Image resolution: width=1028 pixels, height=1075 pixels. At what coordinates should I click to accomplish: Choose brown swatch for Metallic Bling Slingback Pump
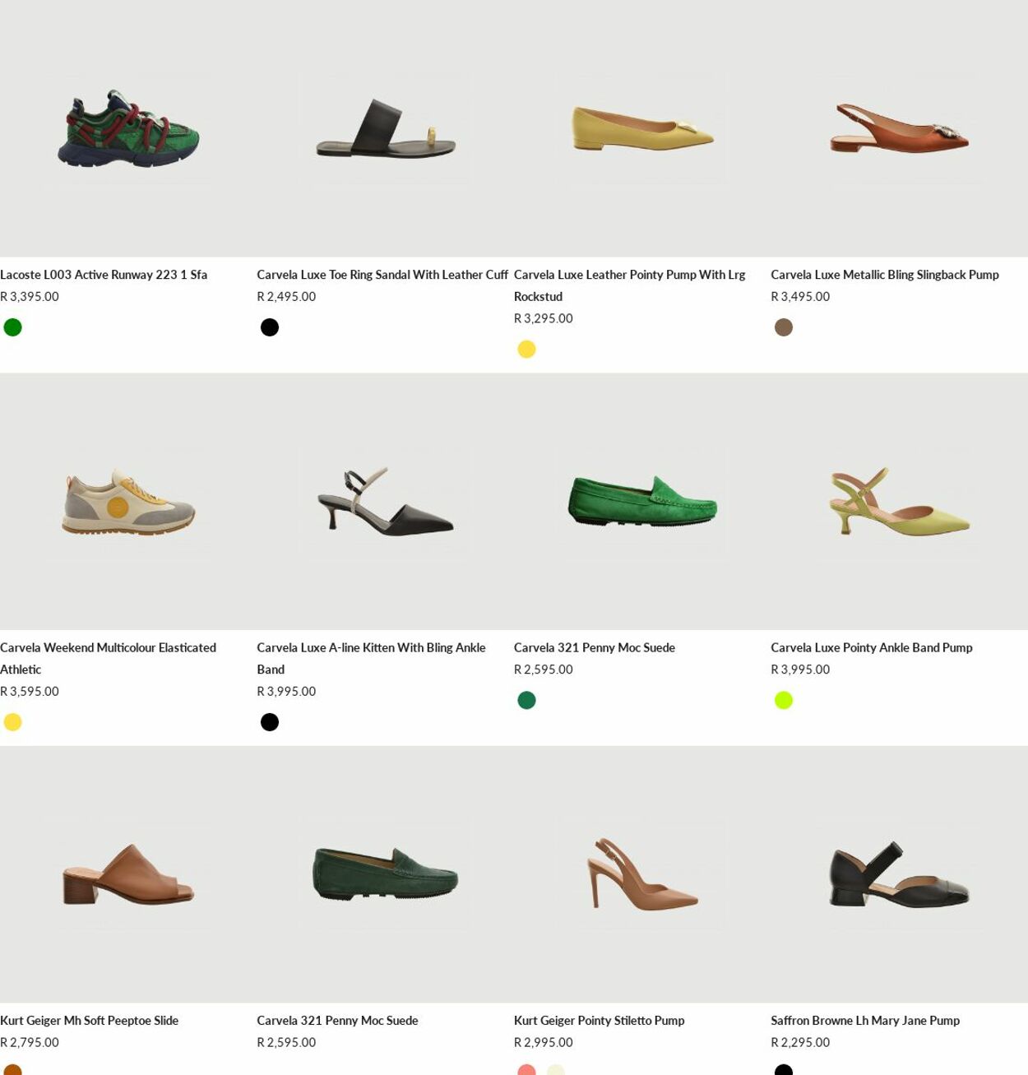[x=784, y=327]
